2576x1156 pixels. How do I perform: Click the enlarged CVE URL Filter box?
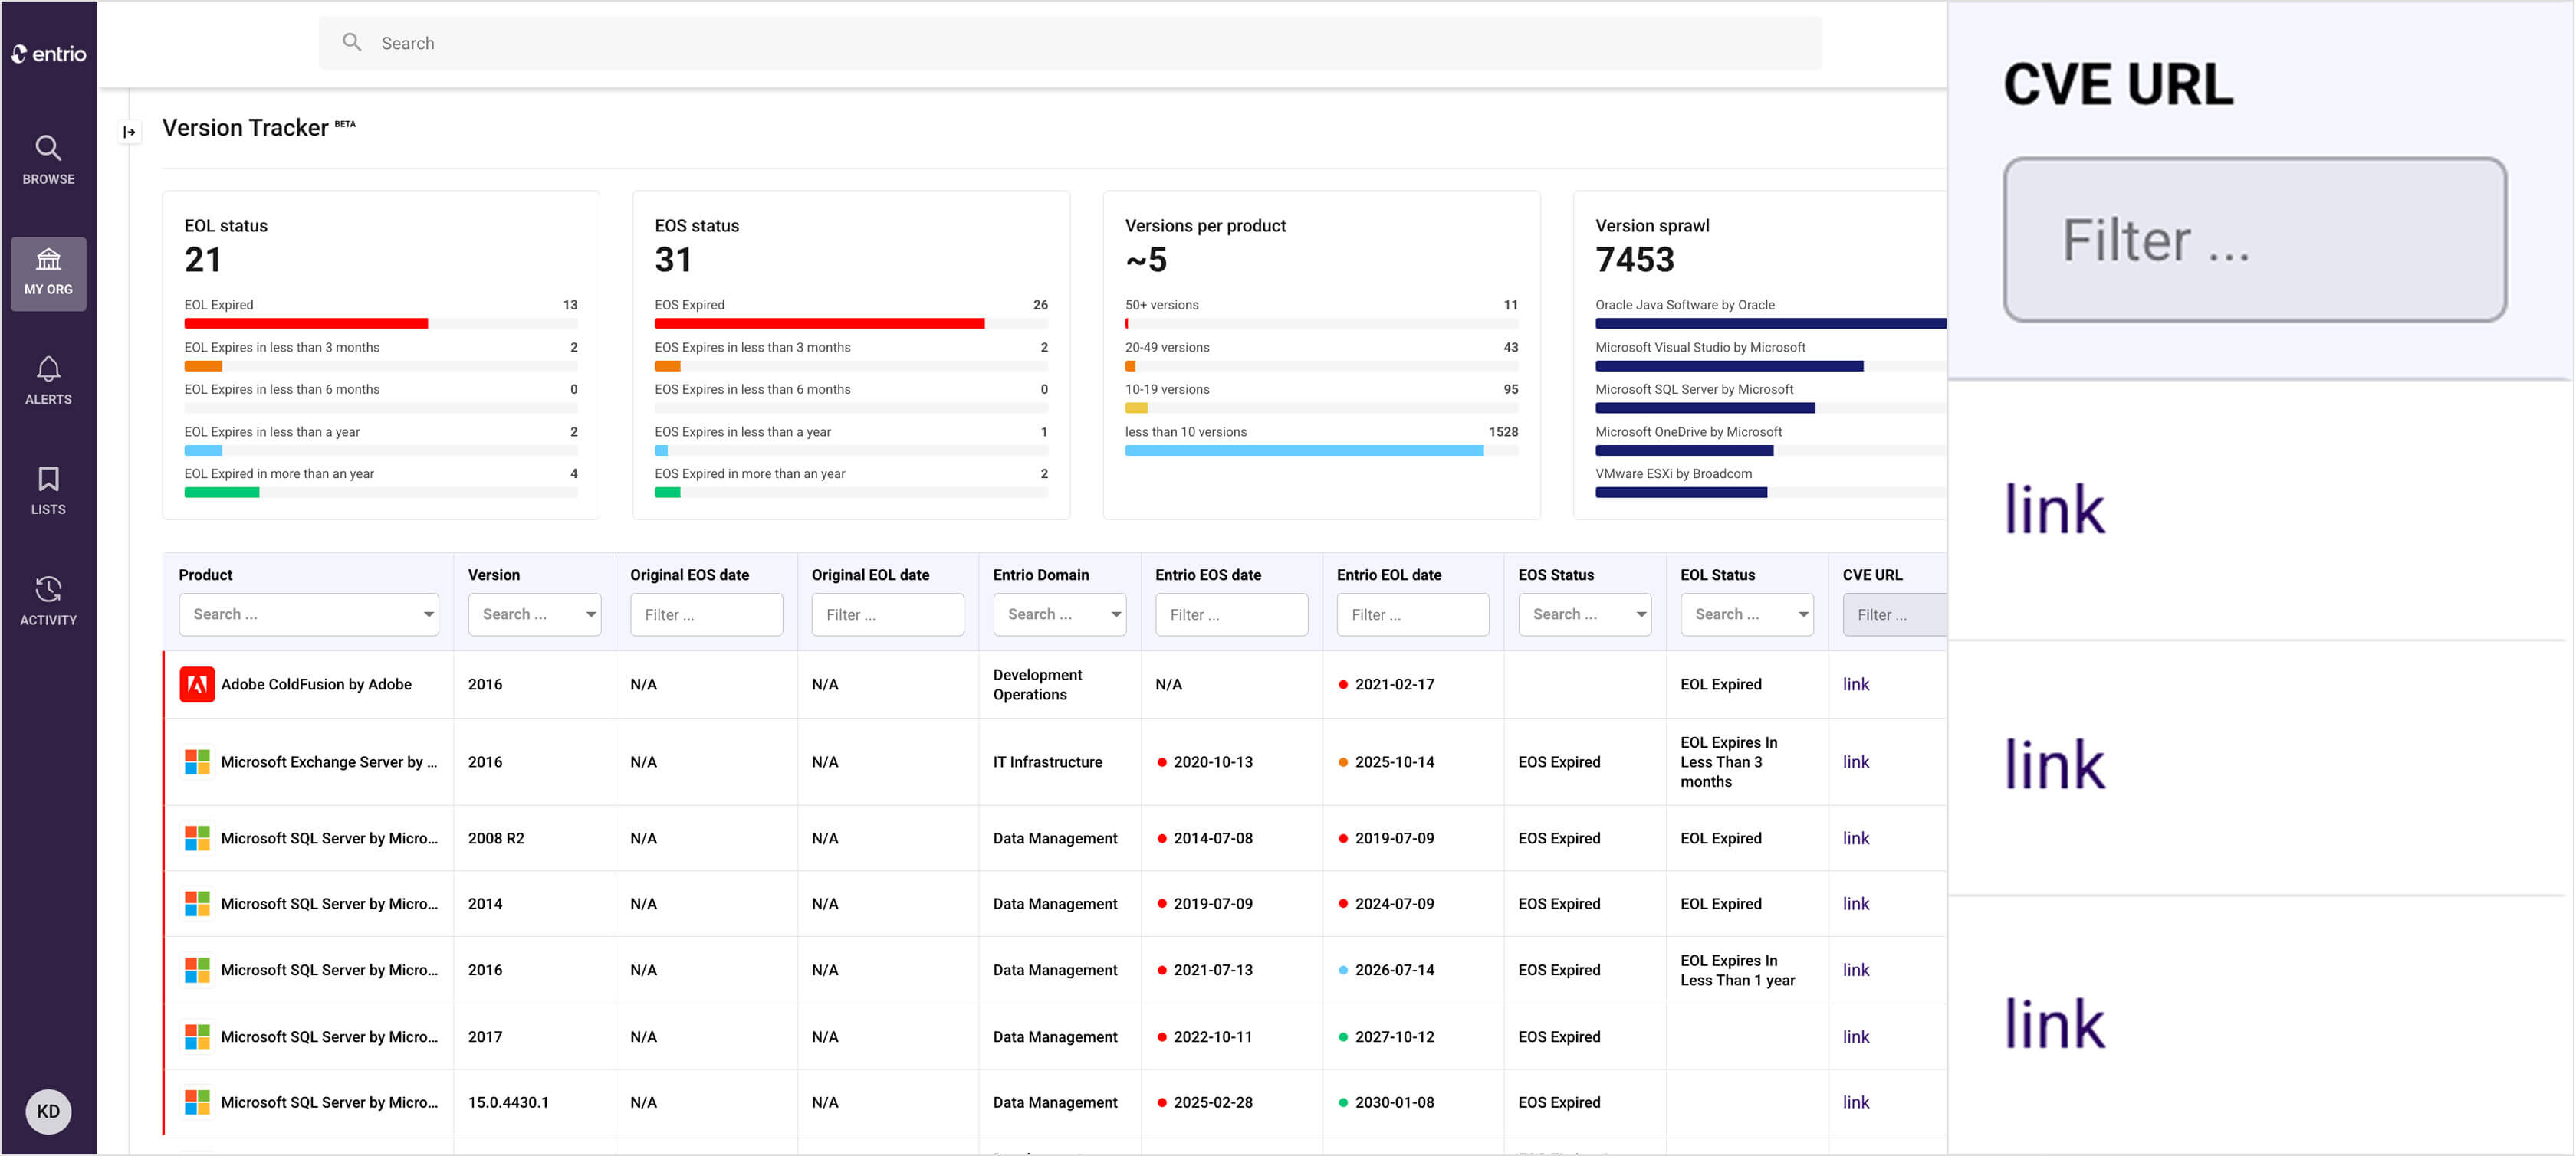2254,240
